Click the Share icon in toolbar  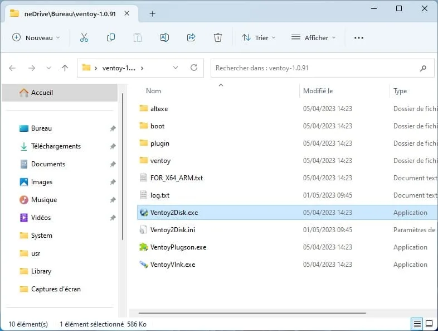coord(191,37)
